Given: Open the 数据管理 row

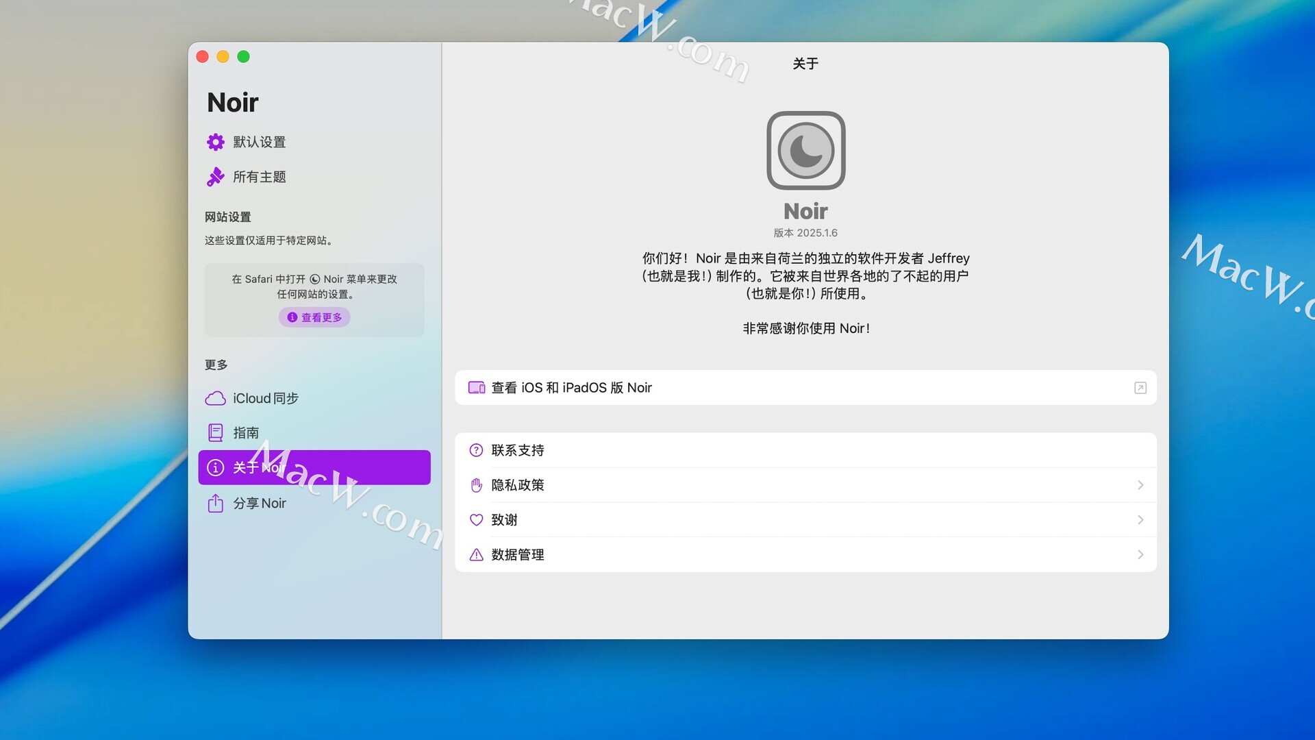Looking at the screenshot, I should tap(805, 555).
